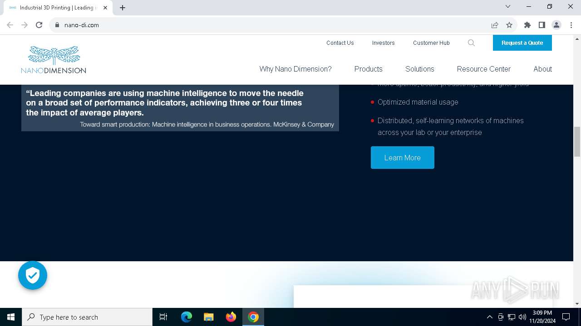Click 'Distributed, self-learning networks' bullet text
Viewport: 581px width, 326px height.
tap(451, 126)
